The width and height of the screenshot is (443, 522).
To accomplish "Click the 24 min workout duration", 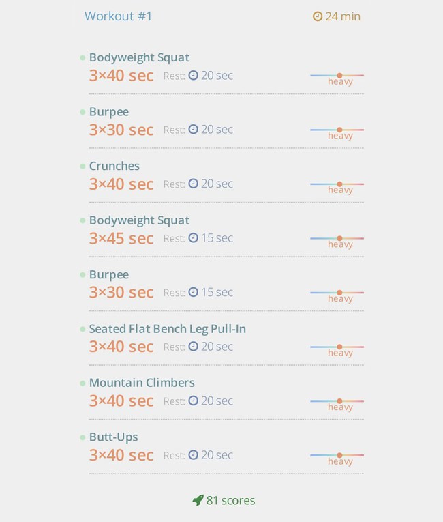I will click(343, 16).
